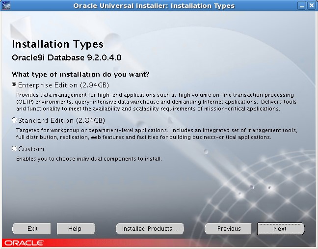Minimize the Oracle Universal Installer window
The image size is (318, 249).
[302, 6]
